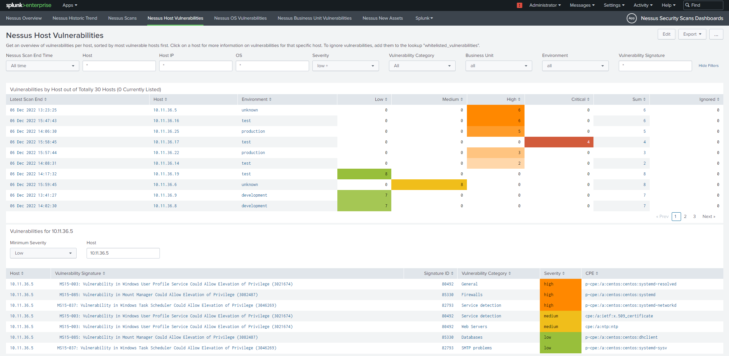Screen dimensions: 729x356
Task: Go to Nessus OS Vulnerabilities tab
Action: tap(240, 18)
